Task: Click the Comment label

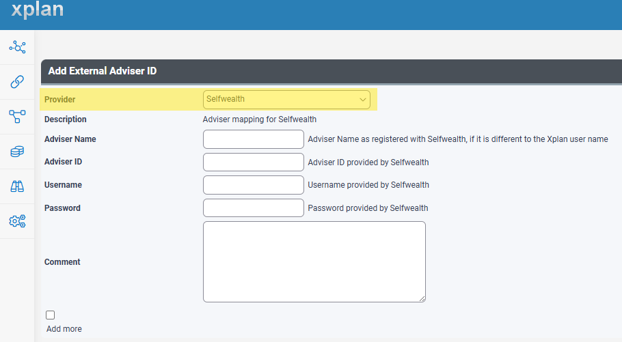Action: [62, 262]
